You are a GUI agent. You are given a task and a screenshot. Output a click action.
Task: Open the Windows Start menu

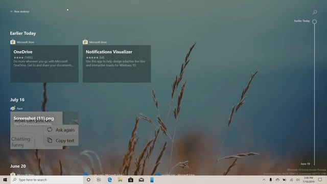(5, 179)
